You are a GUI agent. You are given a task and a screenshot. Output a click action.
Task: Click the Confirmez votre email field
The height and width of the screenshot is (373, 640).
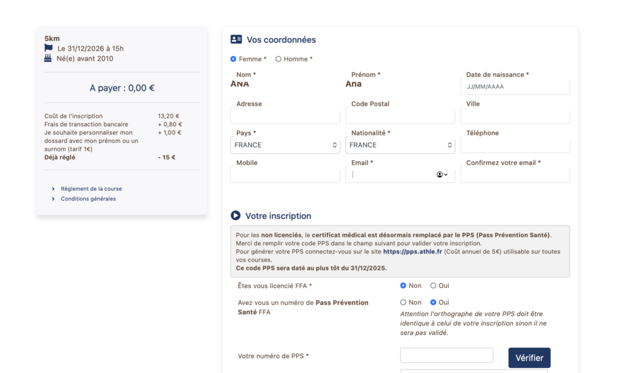pos(515,175)
